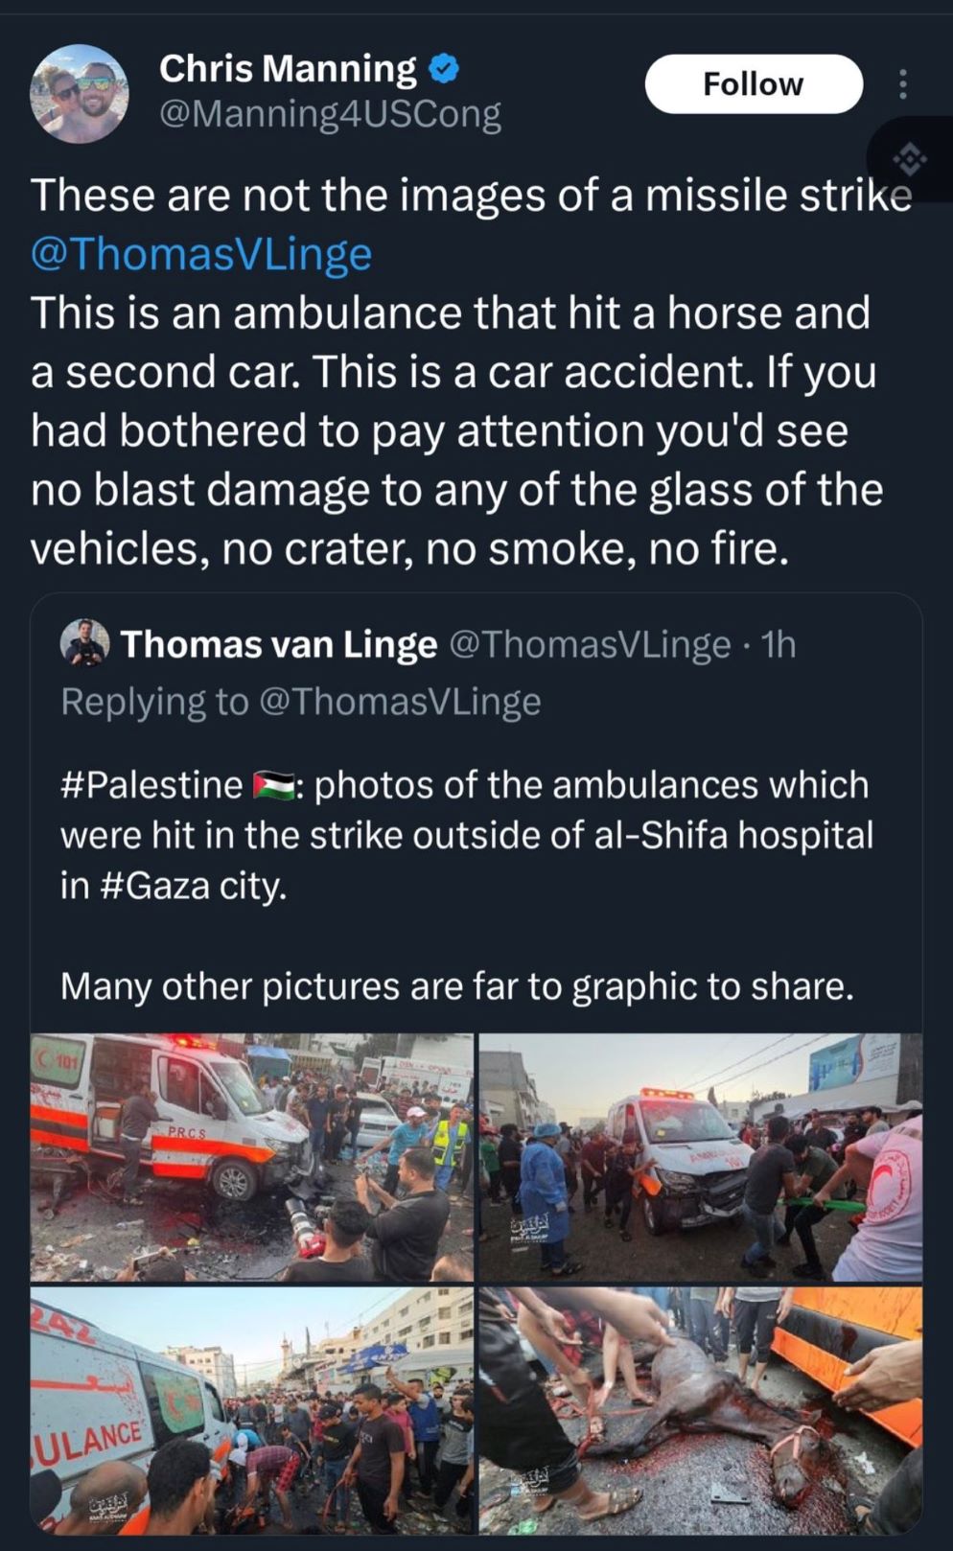This screenshot has width=953, height=1551.
Task: Click the @ThomasVLinge handle in the quoted tweet header
Action: click(589, 644)
